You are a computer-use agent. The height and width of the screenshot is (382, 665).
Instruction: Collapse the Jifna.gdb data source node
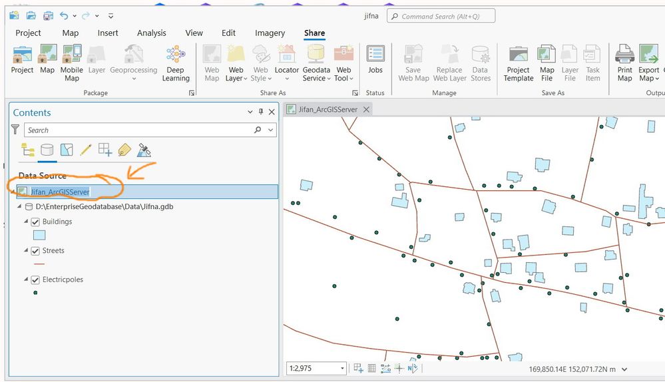[20, 207]
